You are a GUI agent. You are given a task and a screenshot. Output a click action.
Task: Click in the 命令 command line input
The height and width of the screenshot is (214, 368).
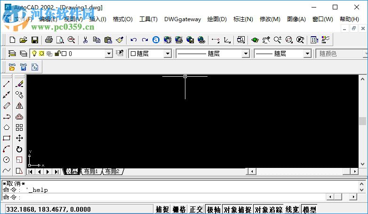[164, 197]
